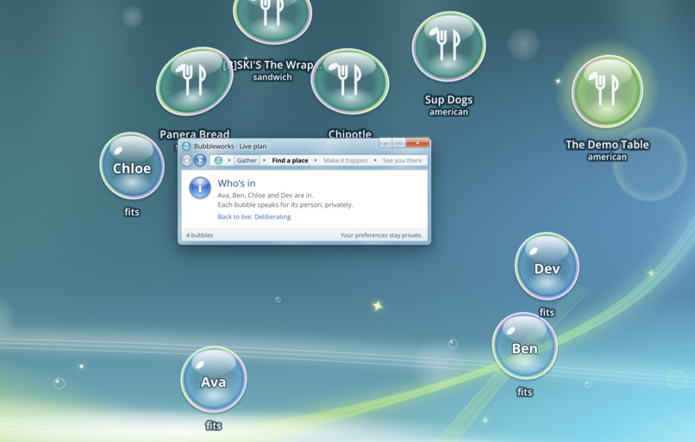
Task: Click the 'The Demo Table' name label
Action: (607, 145)
